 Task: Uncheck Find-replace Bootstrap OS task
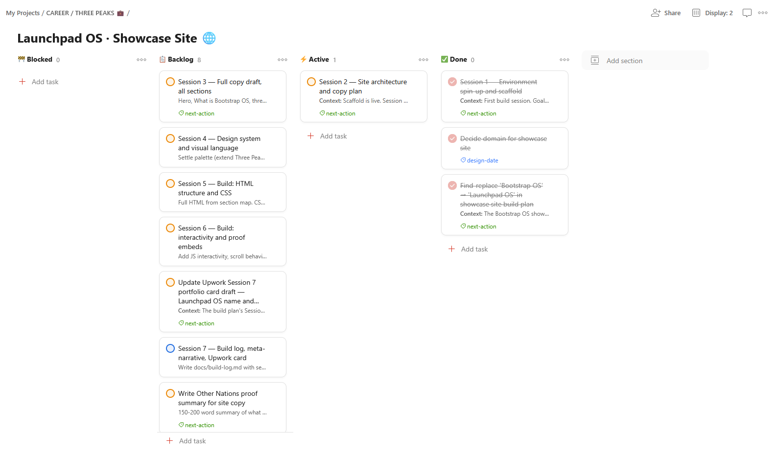click(452, 185)
